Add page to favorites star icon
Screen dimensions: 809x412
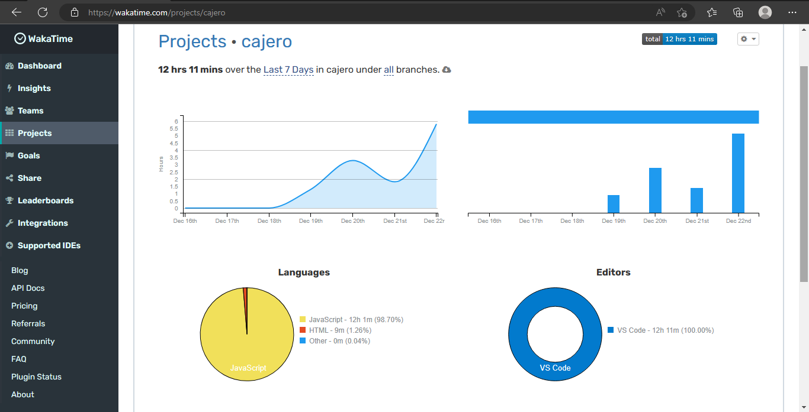[x=682, y=12]
